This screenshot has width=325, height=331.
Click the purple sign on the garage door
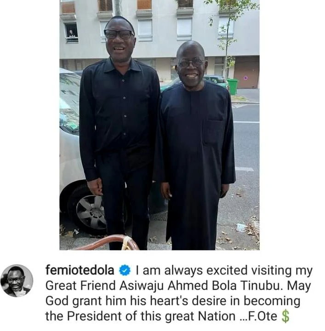(245, 78)
